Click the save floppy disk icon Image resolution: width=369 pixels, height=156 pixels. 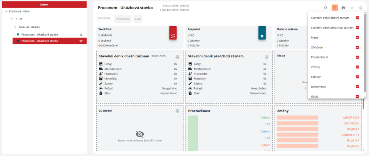[x=343, y=8]
